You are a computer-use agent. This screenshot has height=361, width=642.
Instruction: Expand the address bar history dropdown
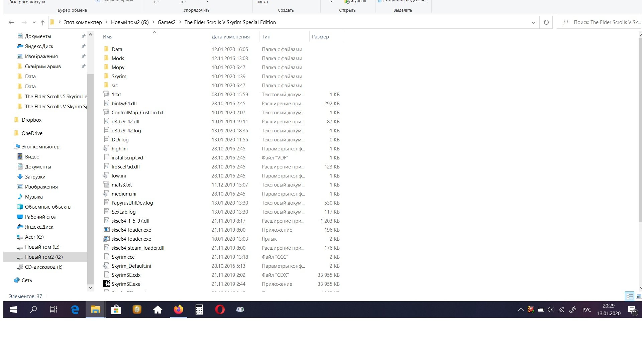pyautogui.click(x=533, y=22)
